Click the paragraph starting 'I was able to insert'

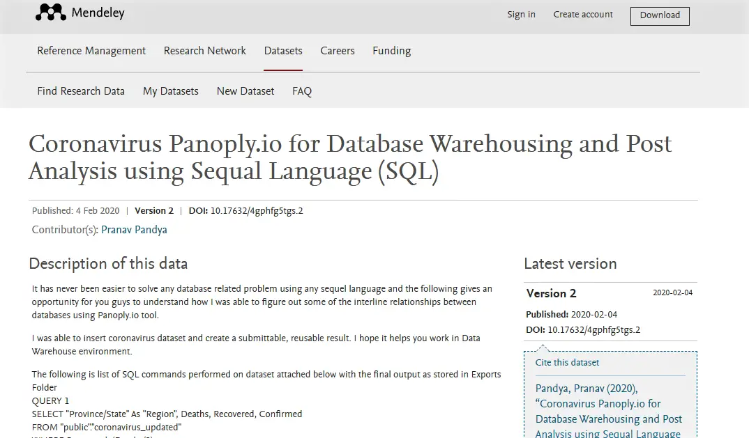pyautogui.click(x=256, y=345)
